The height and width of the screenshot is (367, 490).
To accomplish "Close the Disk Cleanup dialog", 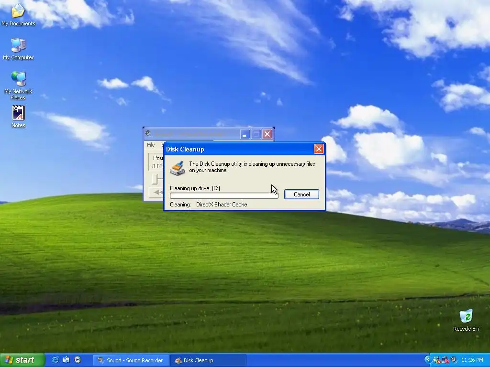I will [319, 149].
